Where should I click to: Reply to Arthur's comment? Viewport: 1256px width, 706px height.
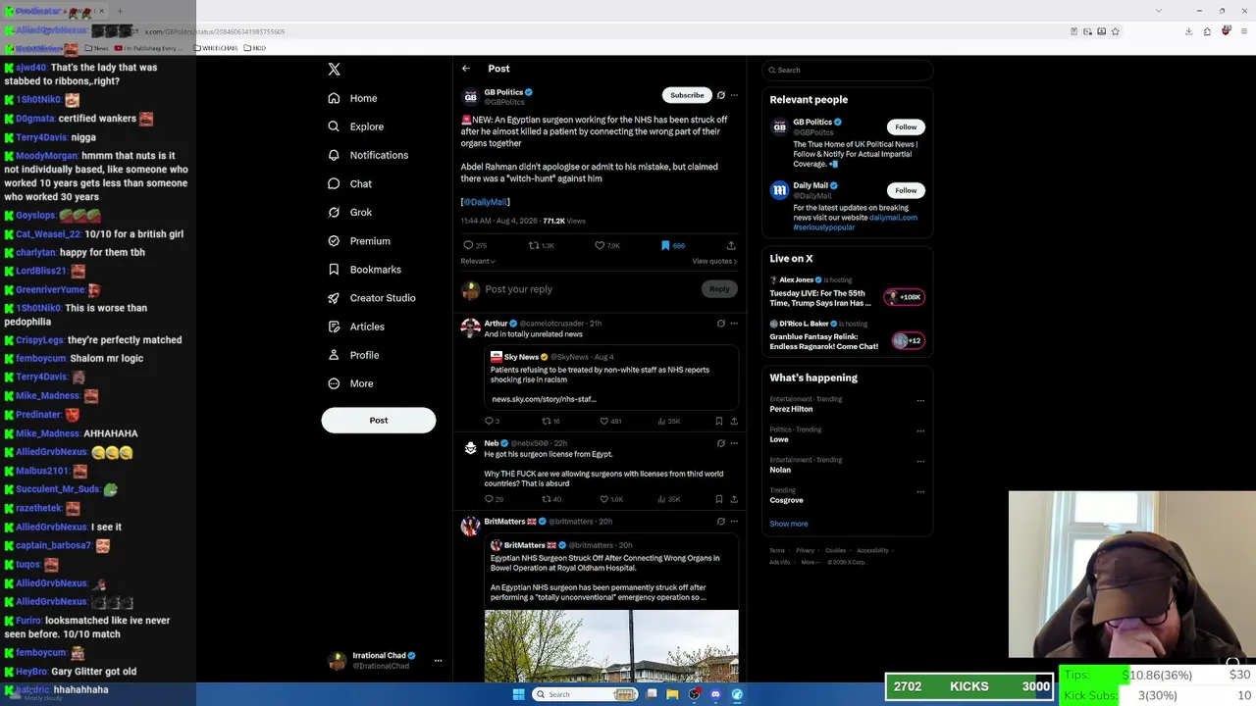pyautogui.click(x=492, y=421)
